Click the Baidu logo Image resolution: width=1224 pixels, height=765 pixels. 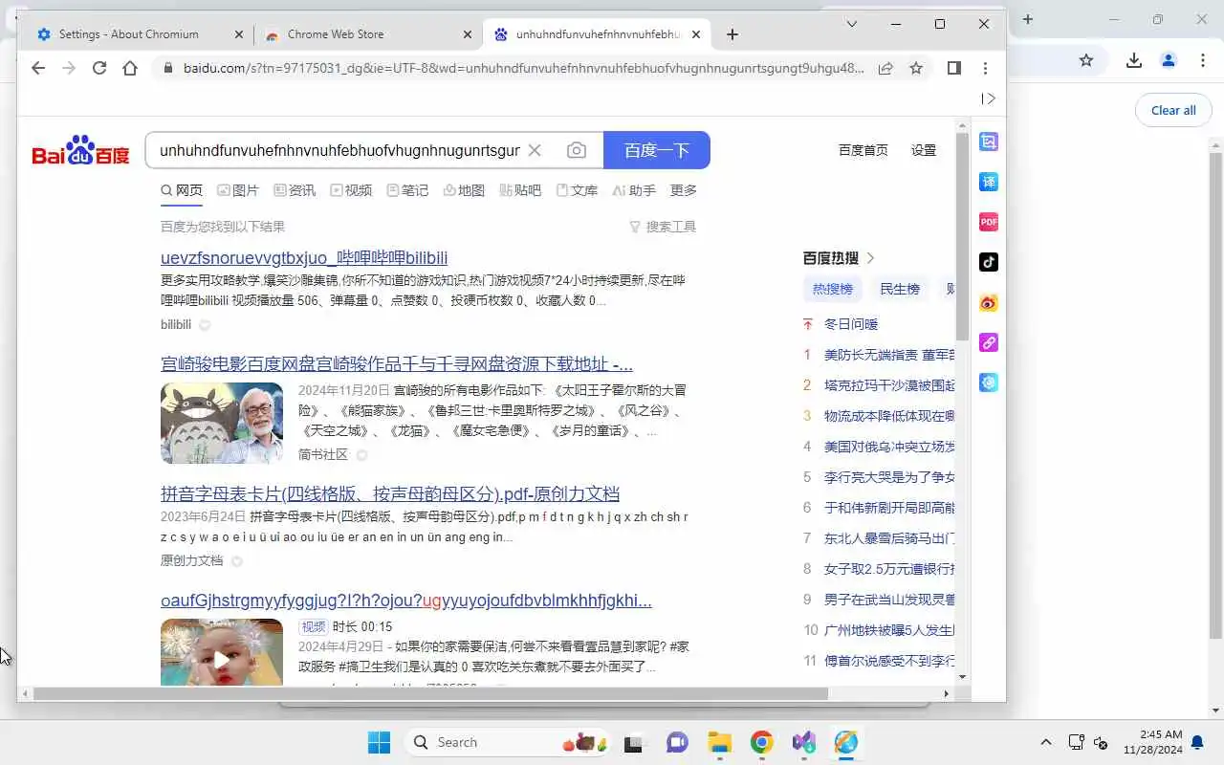coord(80,151)
